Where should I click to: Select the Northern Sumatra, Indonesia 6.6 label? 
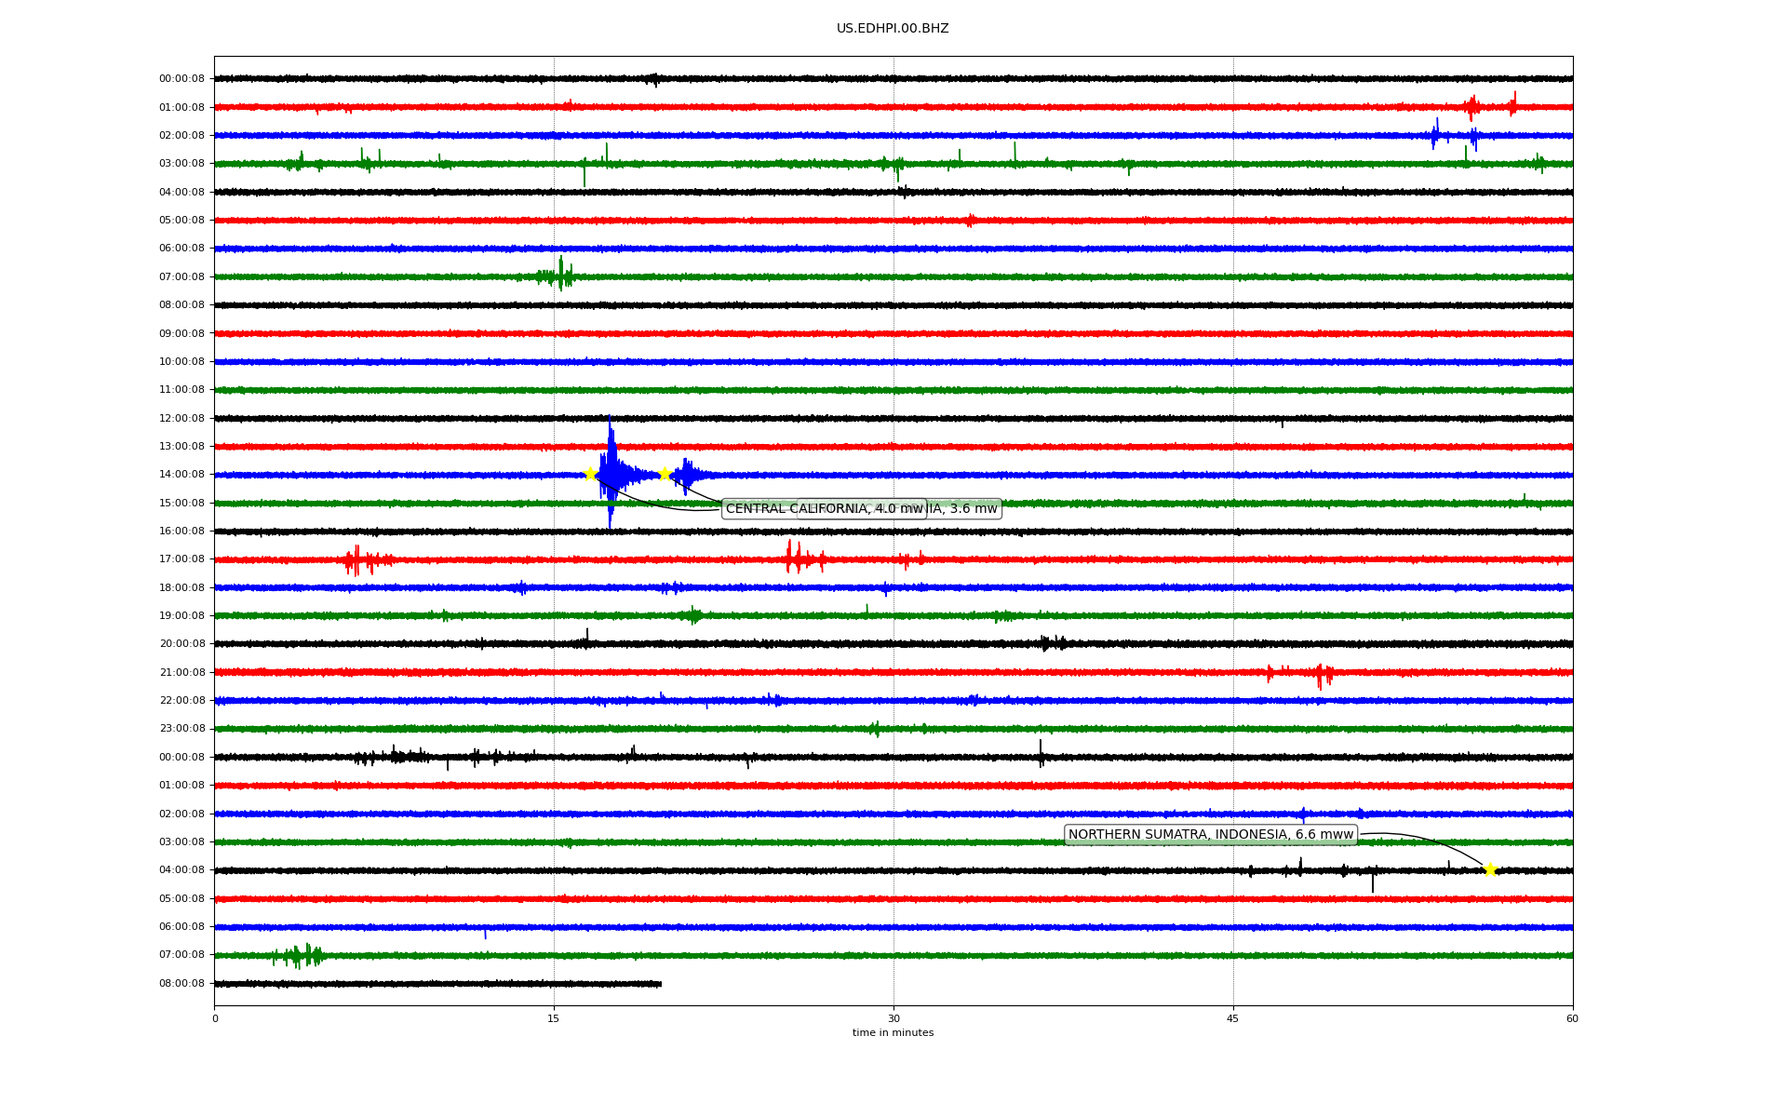pyautogui.click(x=1210, y=835)
